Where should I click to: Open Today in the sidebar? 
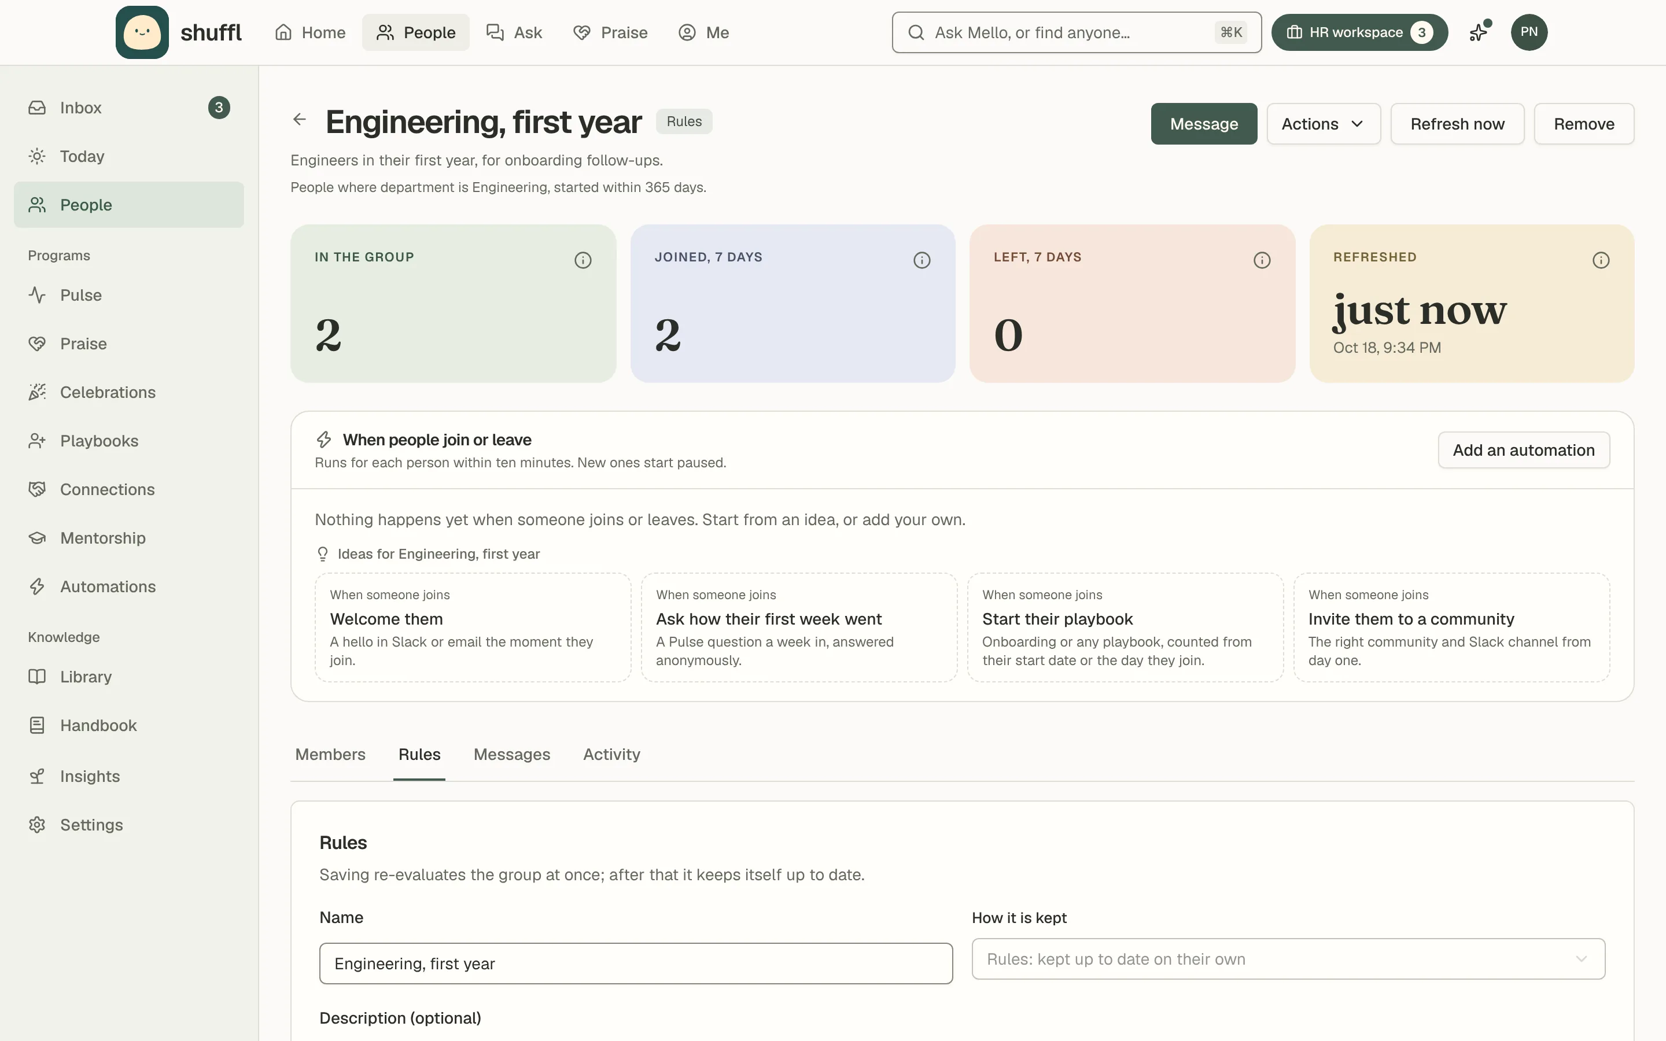(129, 156)
